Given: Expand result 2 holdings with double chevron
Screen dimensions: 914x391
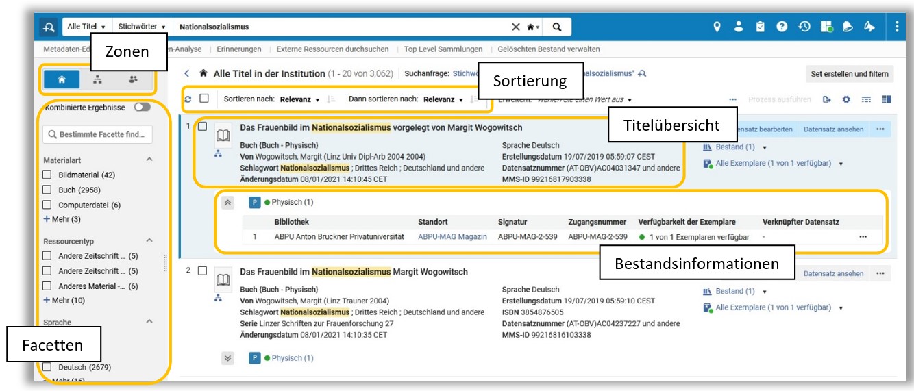Looking at the screenshot, I should point(229,358).
